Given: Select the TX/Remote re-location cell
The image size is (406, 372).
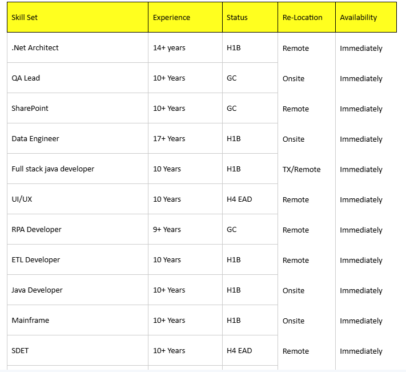Looking at the screenshot, I should tap(302, 170).
